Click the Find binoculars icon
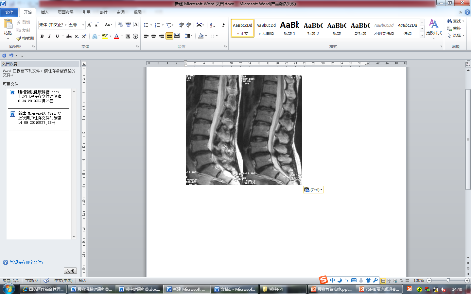The height and width of the screenshot is (294, 471). click(449, 21)
